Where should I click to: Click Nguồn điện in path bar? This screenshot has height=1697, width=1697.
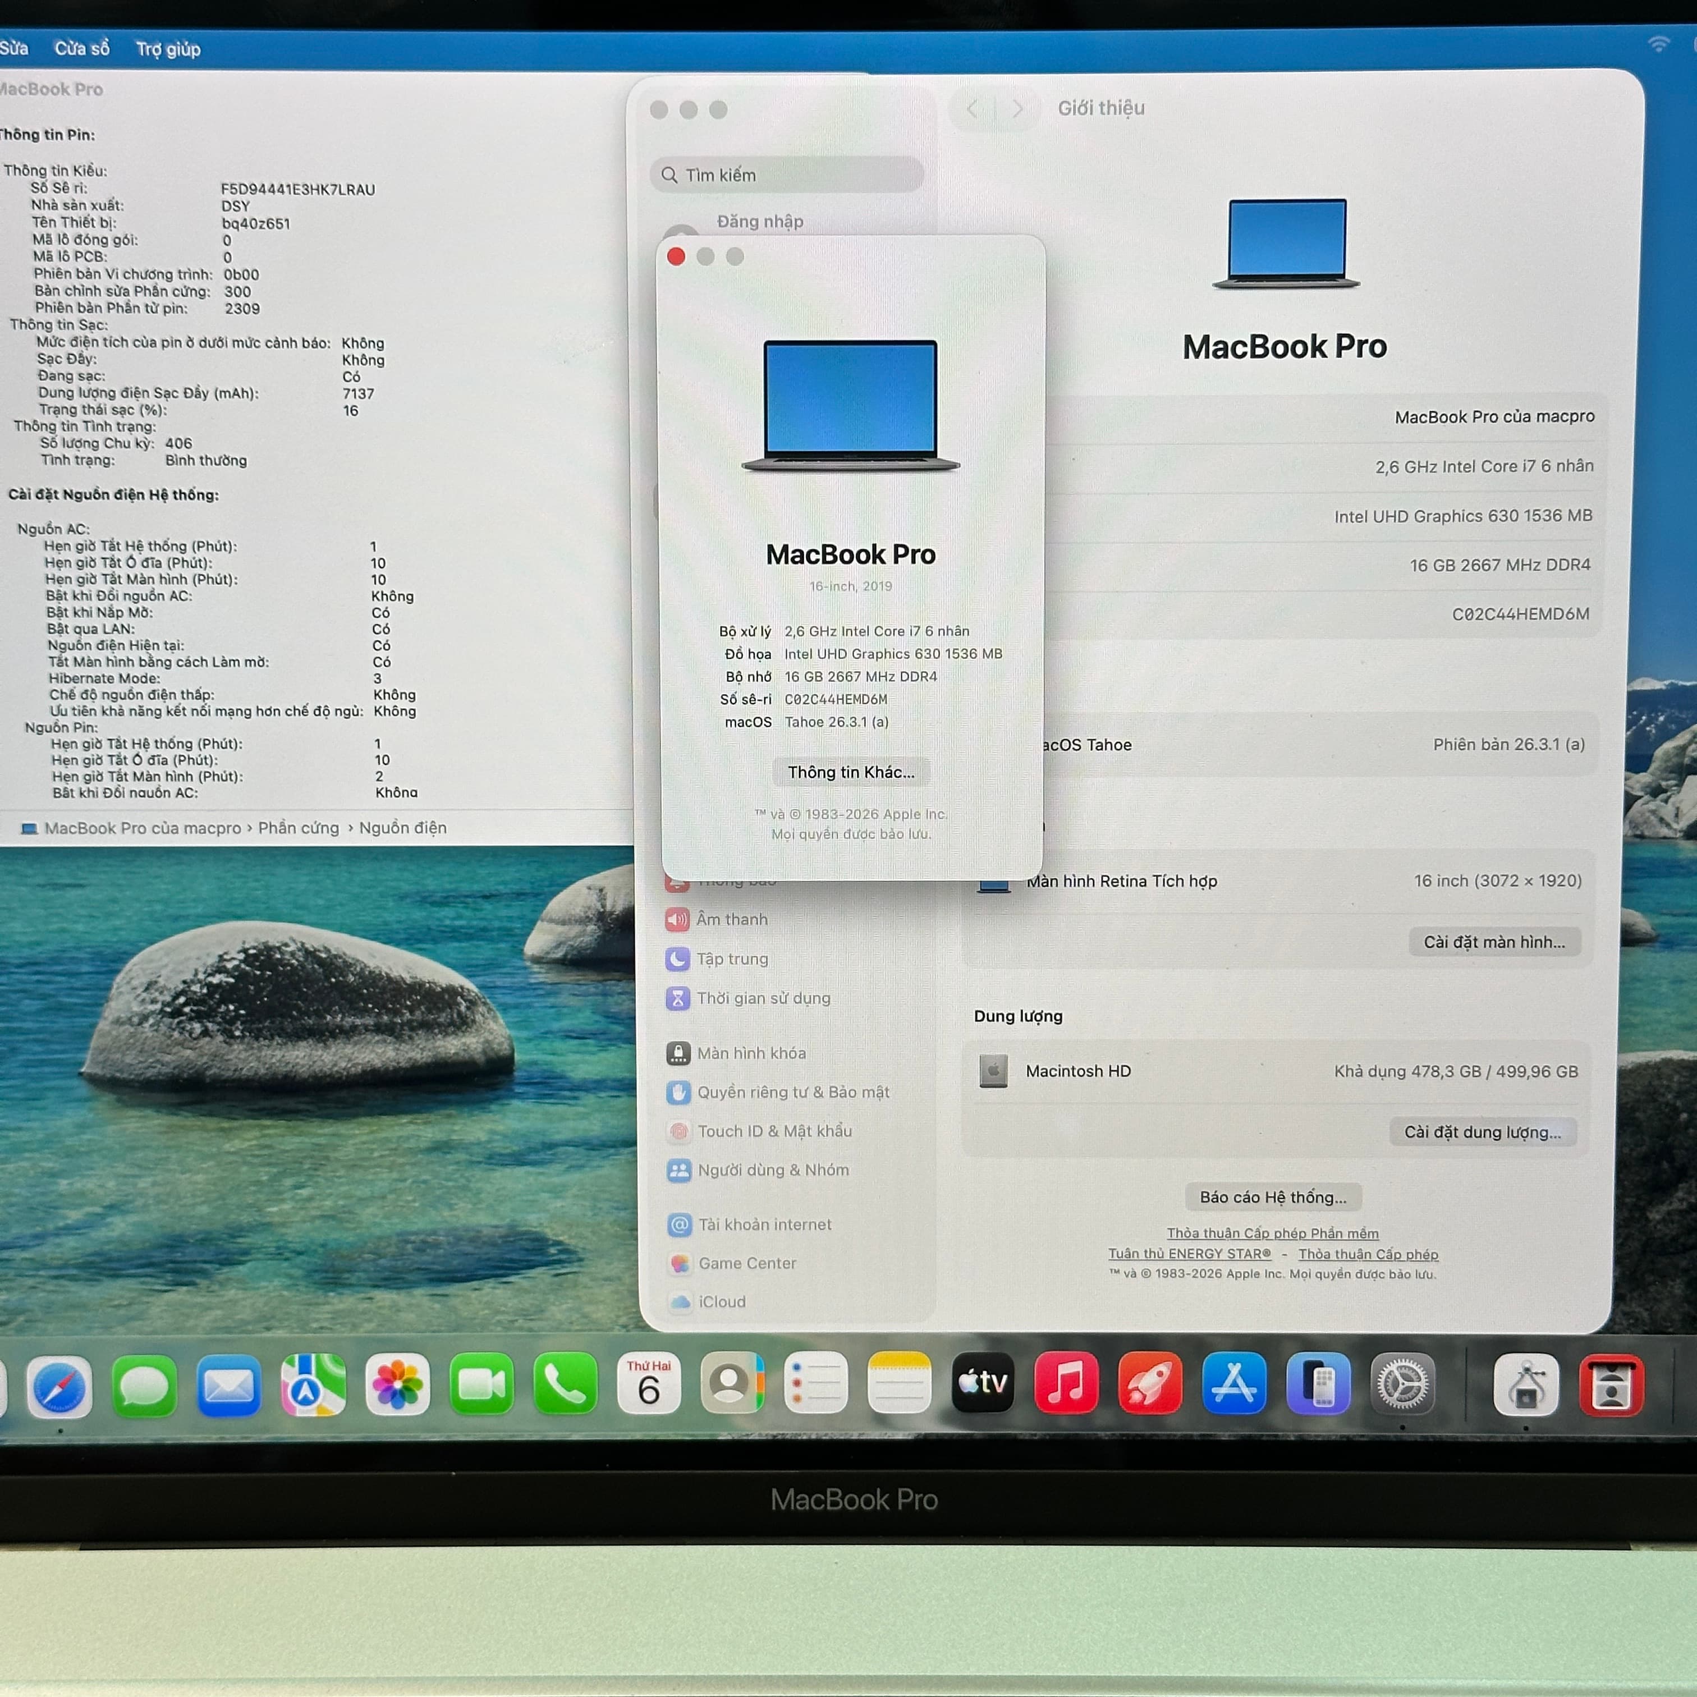point(402,827)
